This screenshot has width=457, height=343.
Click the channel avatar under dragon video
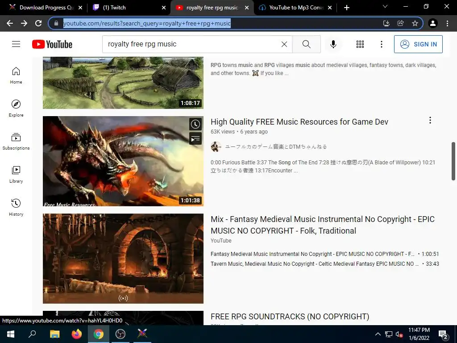tap(216, 146)
